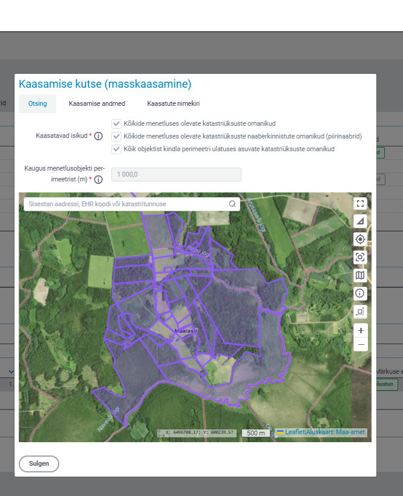Zoom in on the map
This screenshot has height=496, width=403.
click(361, 330)
